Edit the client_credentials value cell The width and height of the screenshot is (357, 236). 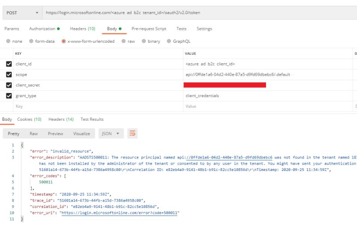click(x=268, y=96)
